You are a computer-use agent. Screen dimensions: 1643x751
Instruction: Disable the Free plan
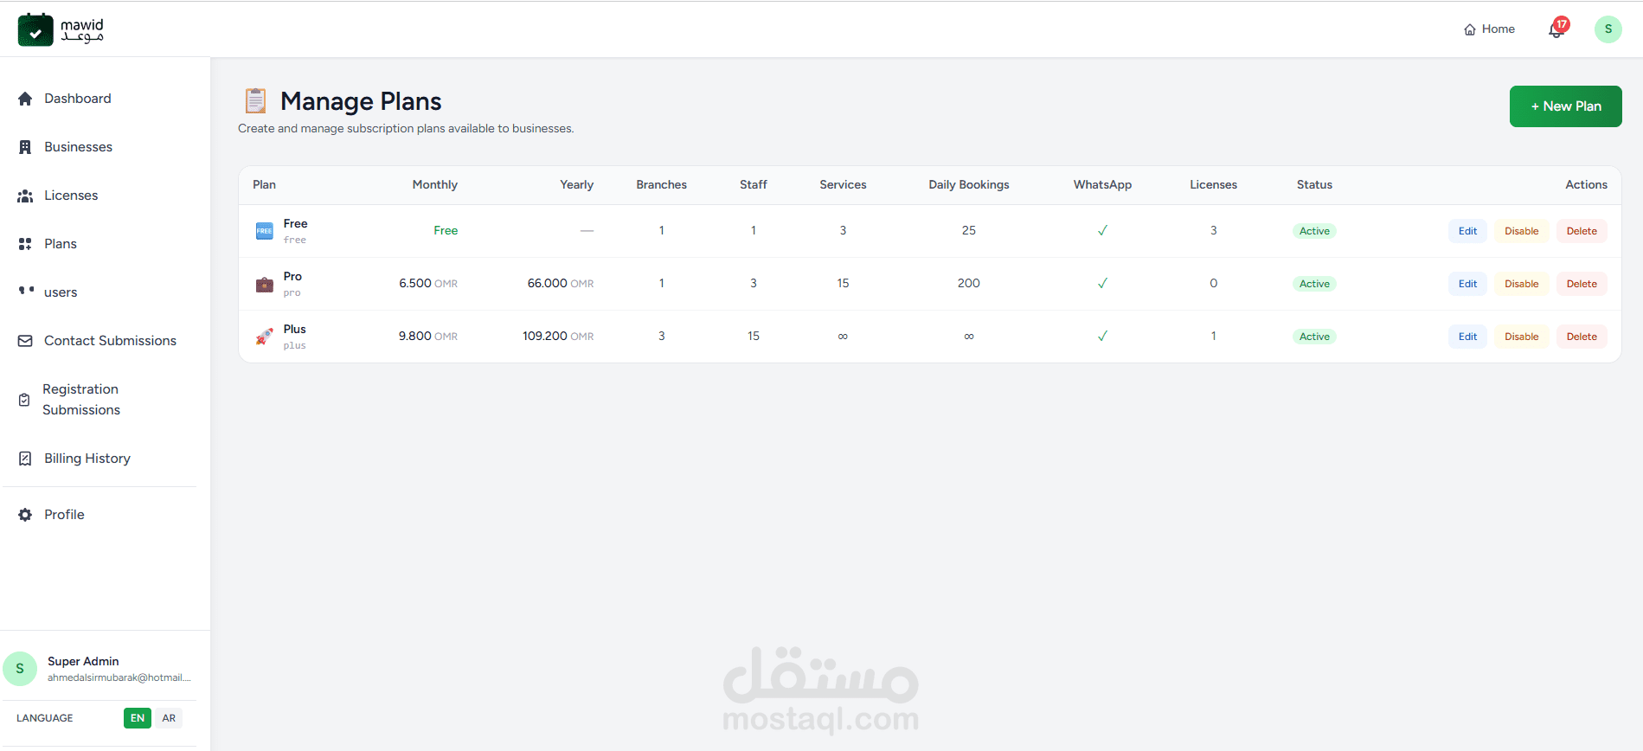coord(1521,231)
